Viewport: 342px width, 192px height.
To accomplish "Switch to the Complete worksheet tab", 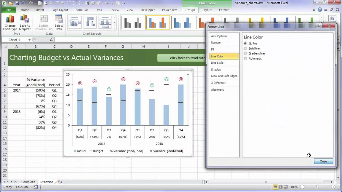I will (28, 182).
